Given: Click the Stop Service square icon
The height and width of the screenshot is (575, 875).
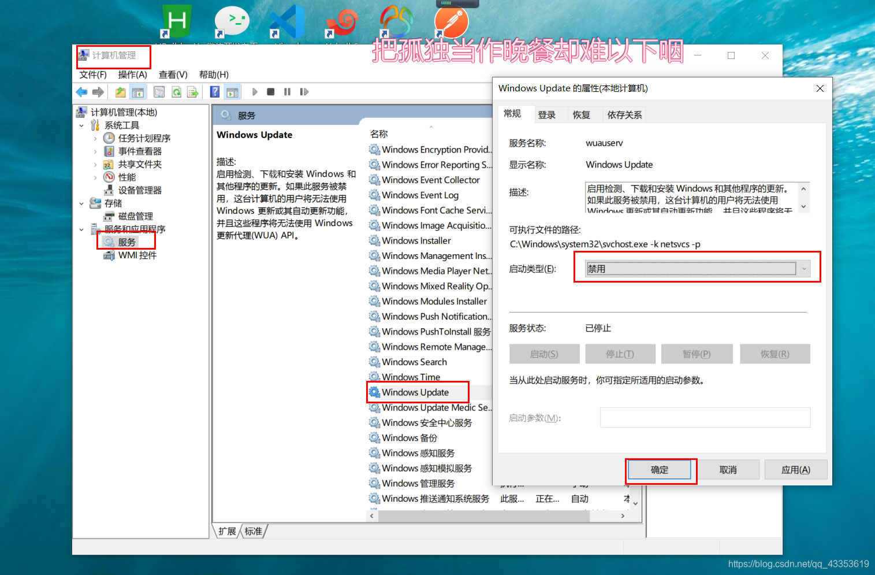Looking at the screenshot, I should [x=271, y=92].
